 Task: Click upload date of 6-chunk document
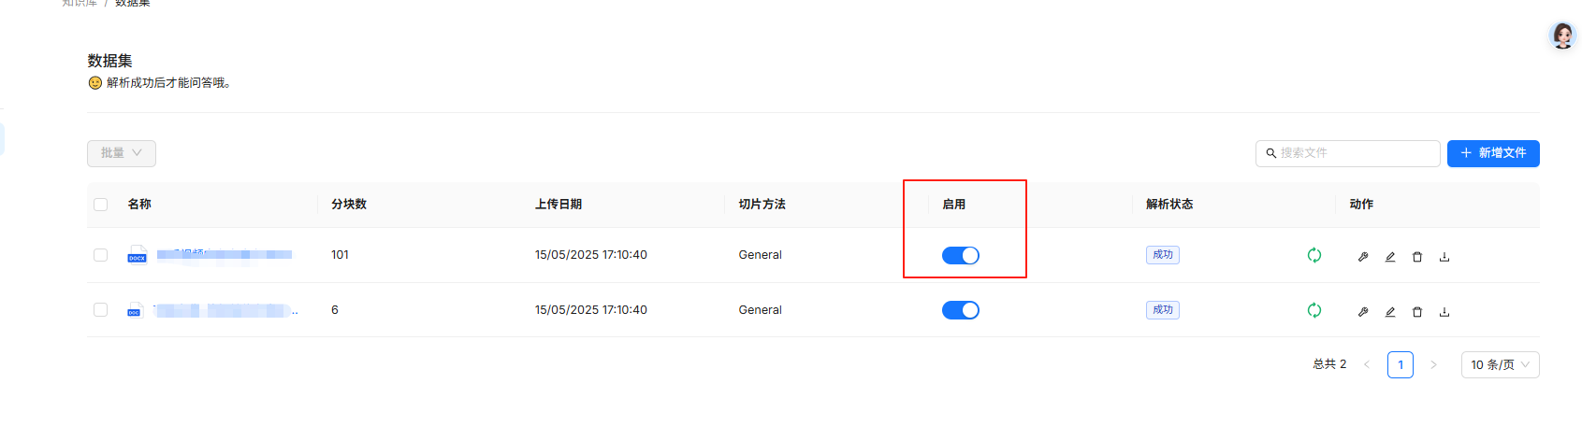[591, 310]
